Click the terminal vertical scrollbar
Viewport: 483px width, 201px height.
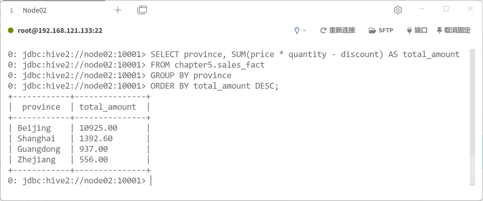(x=472, y=117)
